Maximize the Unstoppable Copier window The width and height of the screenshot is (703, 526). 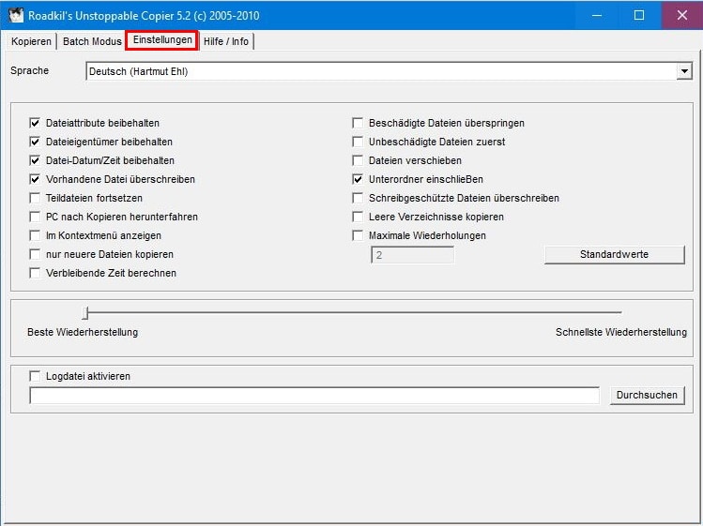tap(639, 15)
